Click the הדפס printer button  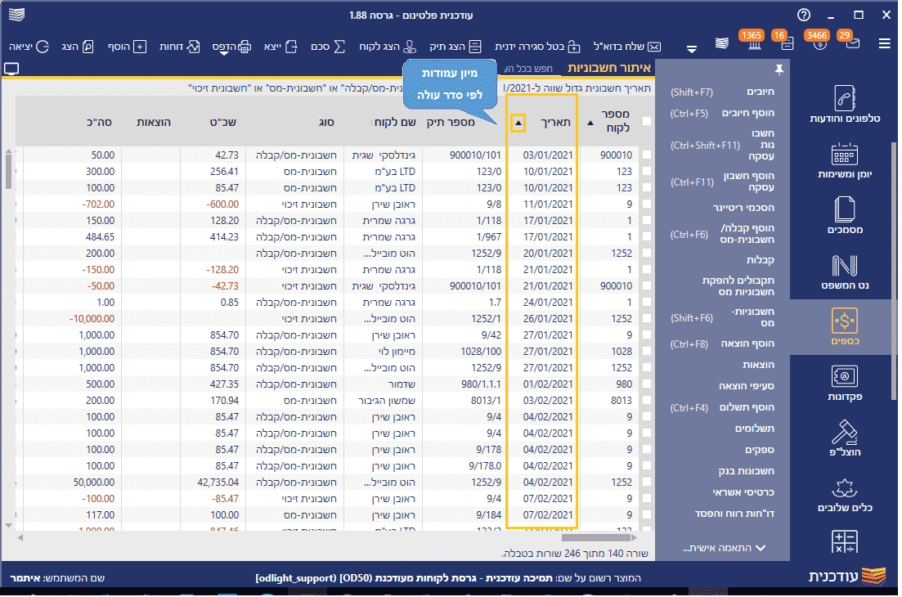pos(231,47)
